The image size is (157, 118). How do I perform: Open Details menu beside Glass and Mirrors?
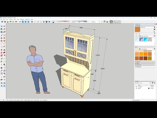pyautogui.click(x=155, y=36)
